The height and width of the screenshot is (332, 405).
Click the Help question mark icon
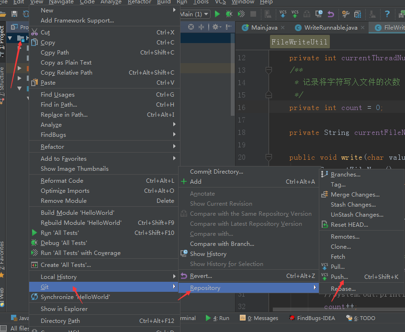tap(387, 14)
